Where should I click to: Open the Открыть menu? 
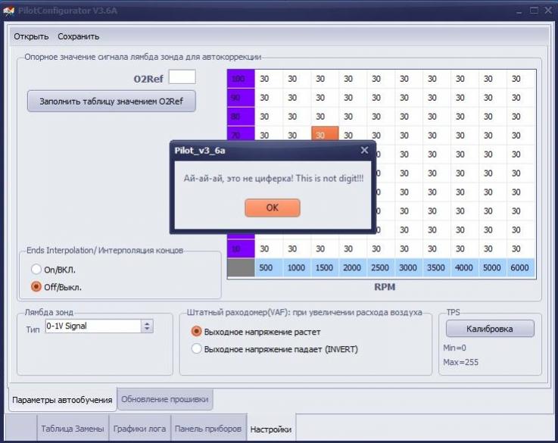[31, 36]
